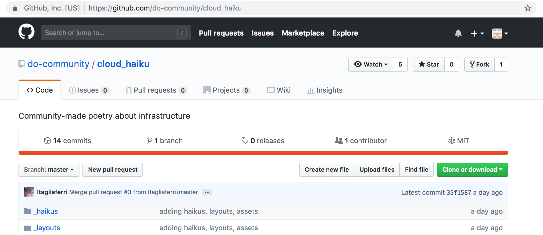
Task: Star the cloud_haiku repository
Action: [429, 65]
